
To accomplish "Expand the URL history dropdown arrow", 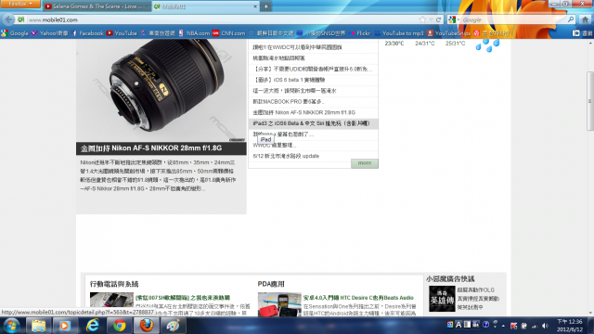I will click(431, 19).
